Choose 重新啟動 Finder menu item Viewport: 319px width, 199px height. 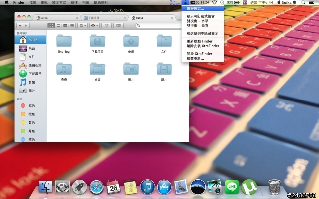tap(203, 41)
